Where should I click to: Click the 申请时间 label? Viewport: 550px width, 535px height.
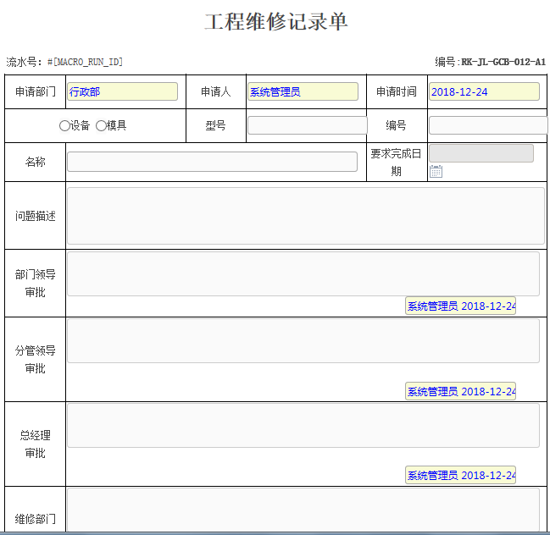[397, 91]
